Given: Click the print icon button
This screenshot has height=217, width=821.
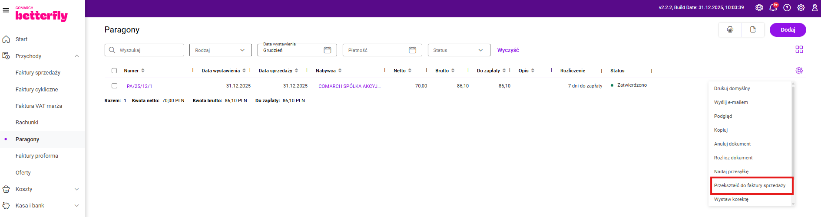Looking at the screenshot, I should (x=730, y=30).
